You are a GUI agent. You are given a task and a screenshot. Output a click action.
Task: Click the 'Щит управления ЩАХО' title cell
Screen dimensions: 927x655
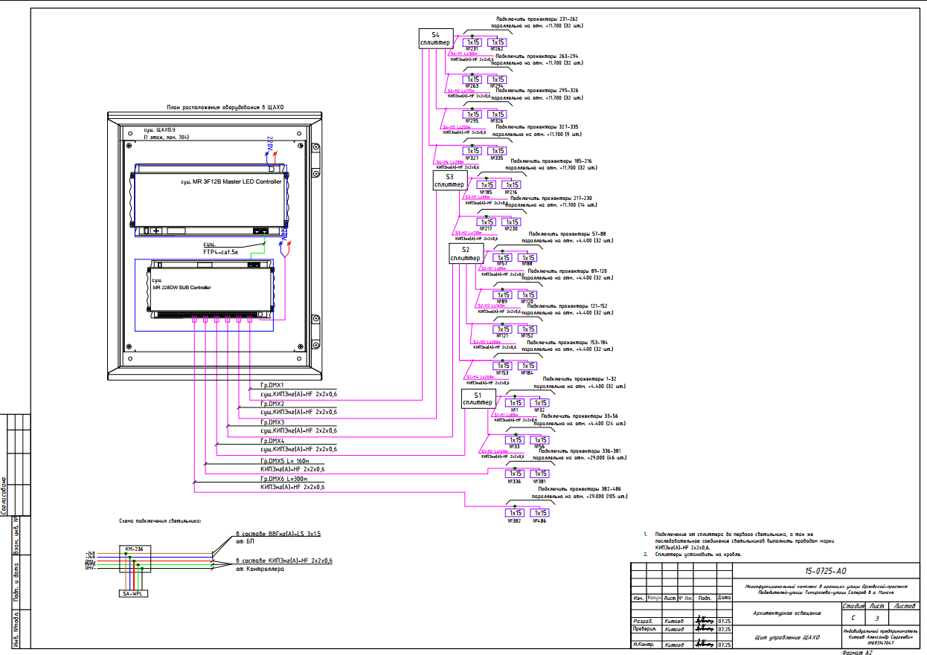click(x=787, y=638)
